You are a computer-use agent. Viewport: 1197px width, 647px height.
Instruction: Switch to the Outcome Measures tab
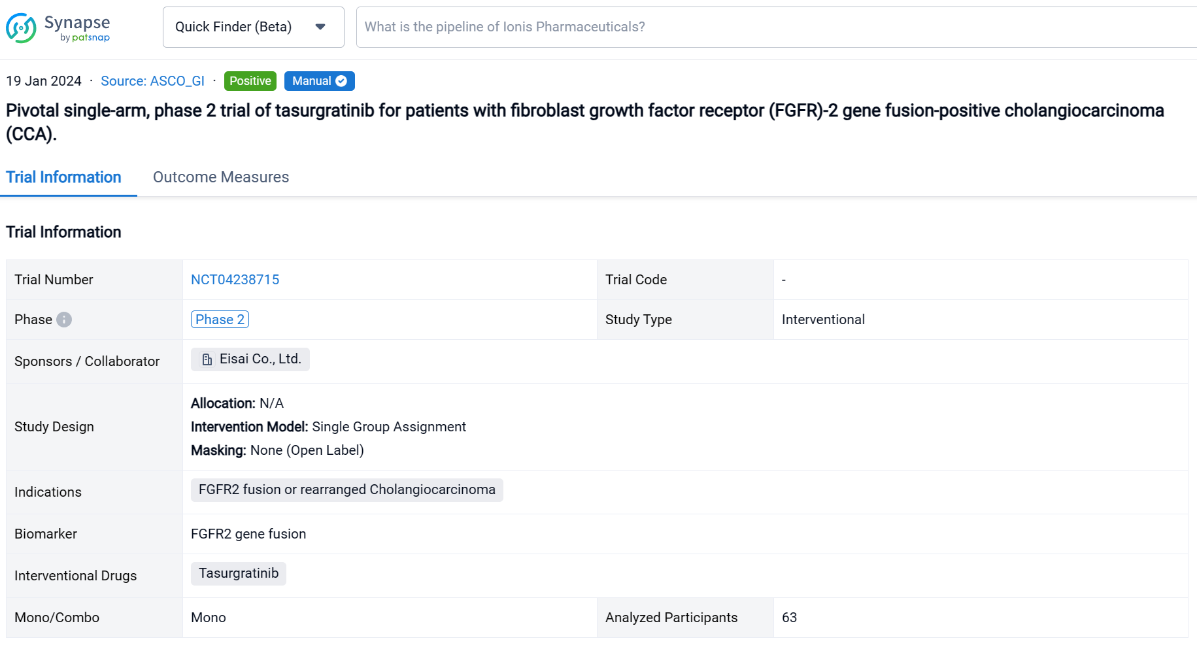[x=221, y=177]
